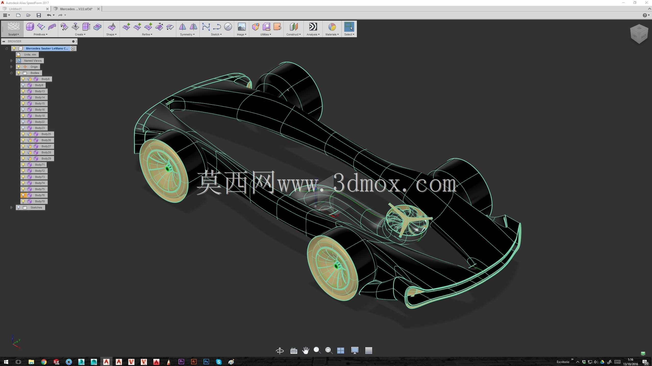Click the Construct plane icon
Screen dimensions: 652x366
(x=294, y=27)
